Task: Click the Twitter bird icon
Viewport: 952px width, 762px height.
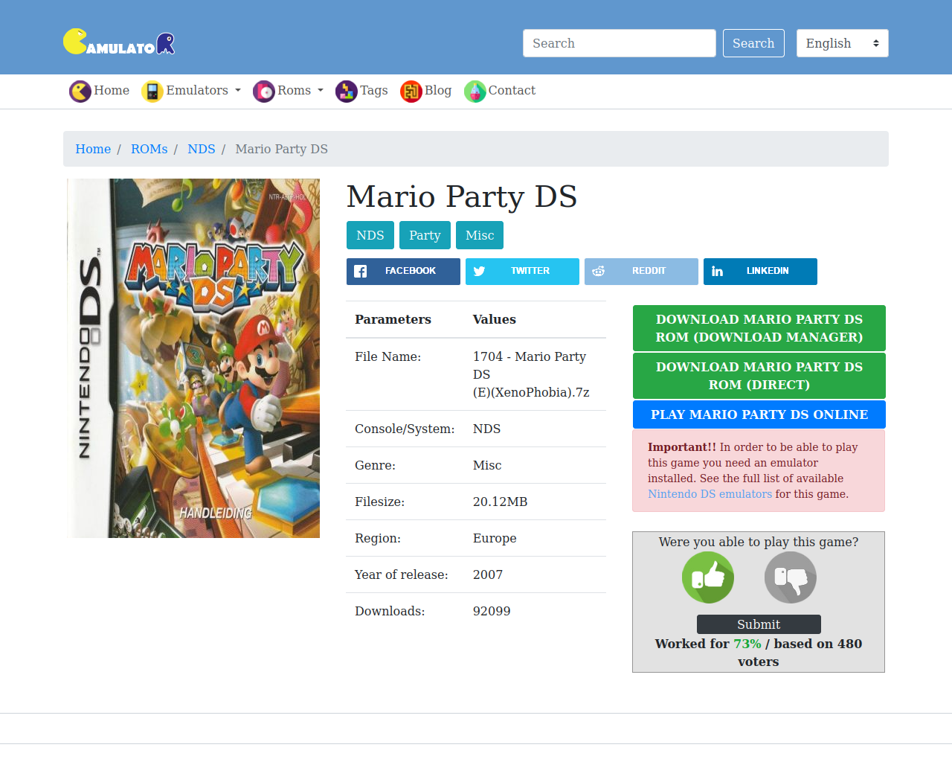Action: pos(479,272)
